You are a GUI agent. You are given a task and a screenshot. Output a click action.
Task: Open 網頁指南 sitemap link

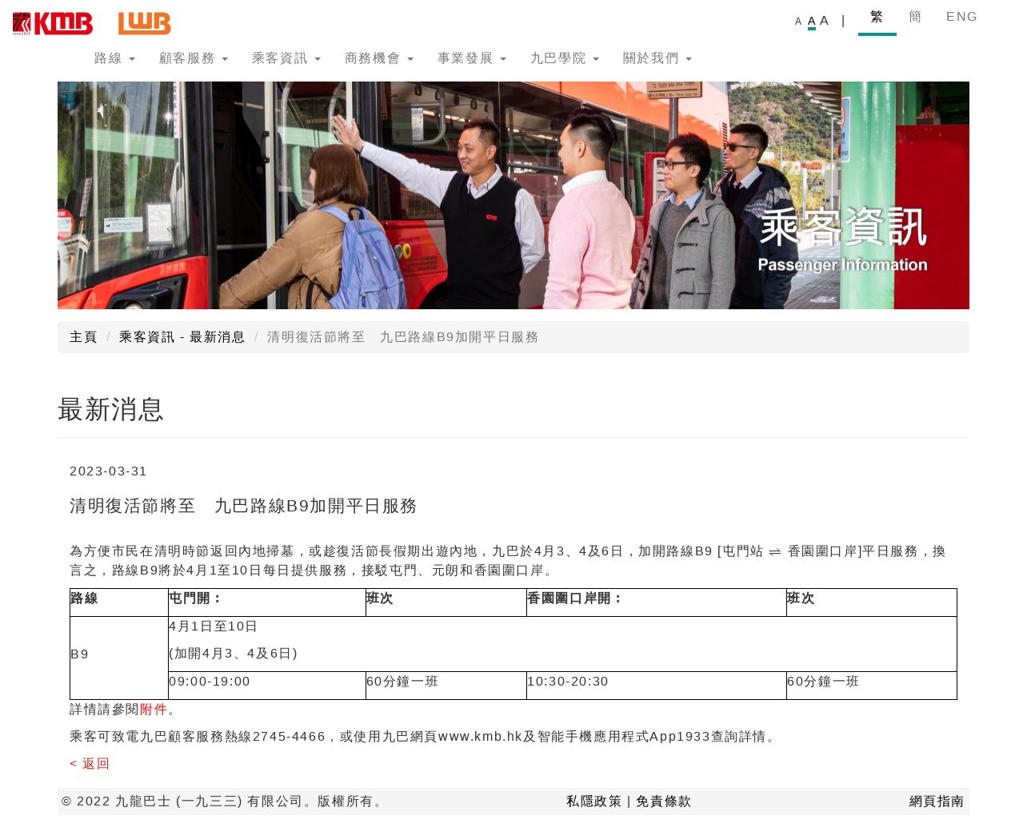(x=937, y=801)
